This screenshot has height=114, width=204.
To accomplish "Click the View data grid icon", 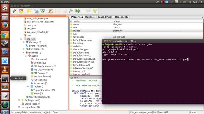I will (58, 11).
